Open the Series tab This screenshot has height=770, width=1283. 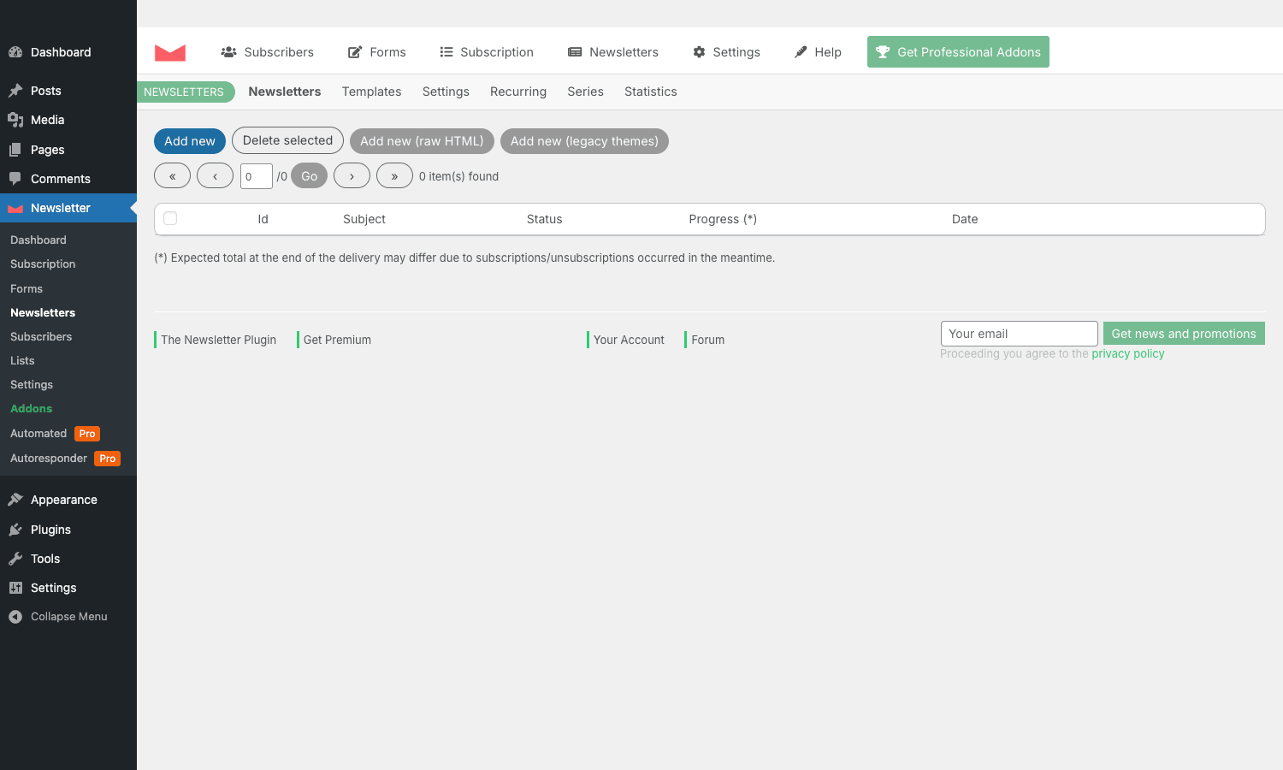(585, 92)
